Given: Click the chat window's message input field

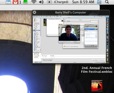Looking at the screenshot, I should tap(53, 35).
